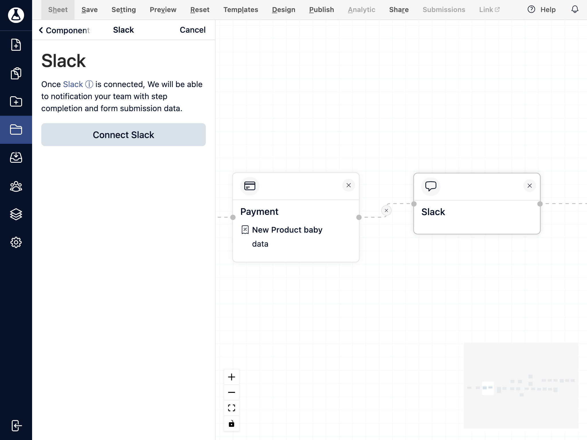Select the Slack node on canvas

477,204
